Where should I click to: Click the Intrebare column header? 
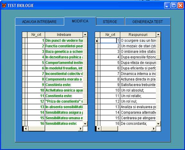pyautogui.click(x=64, y=35)
